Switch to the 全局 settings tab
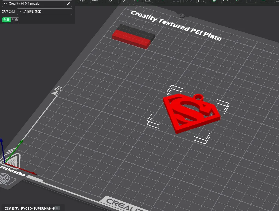This screenshot has width=279, height=211. [x=6, y=20]
